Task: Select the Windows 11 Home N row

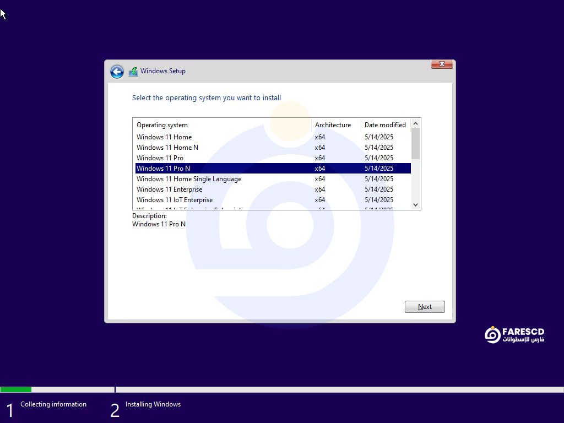Action: pos(273,148)
